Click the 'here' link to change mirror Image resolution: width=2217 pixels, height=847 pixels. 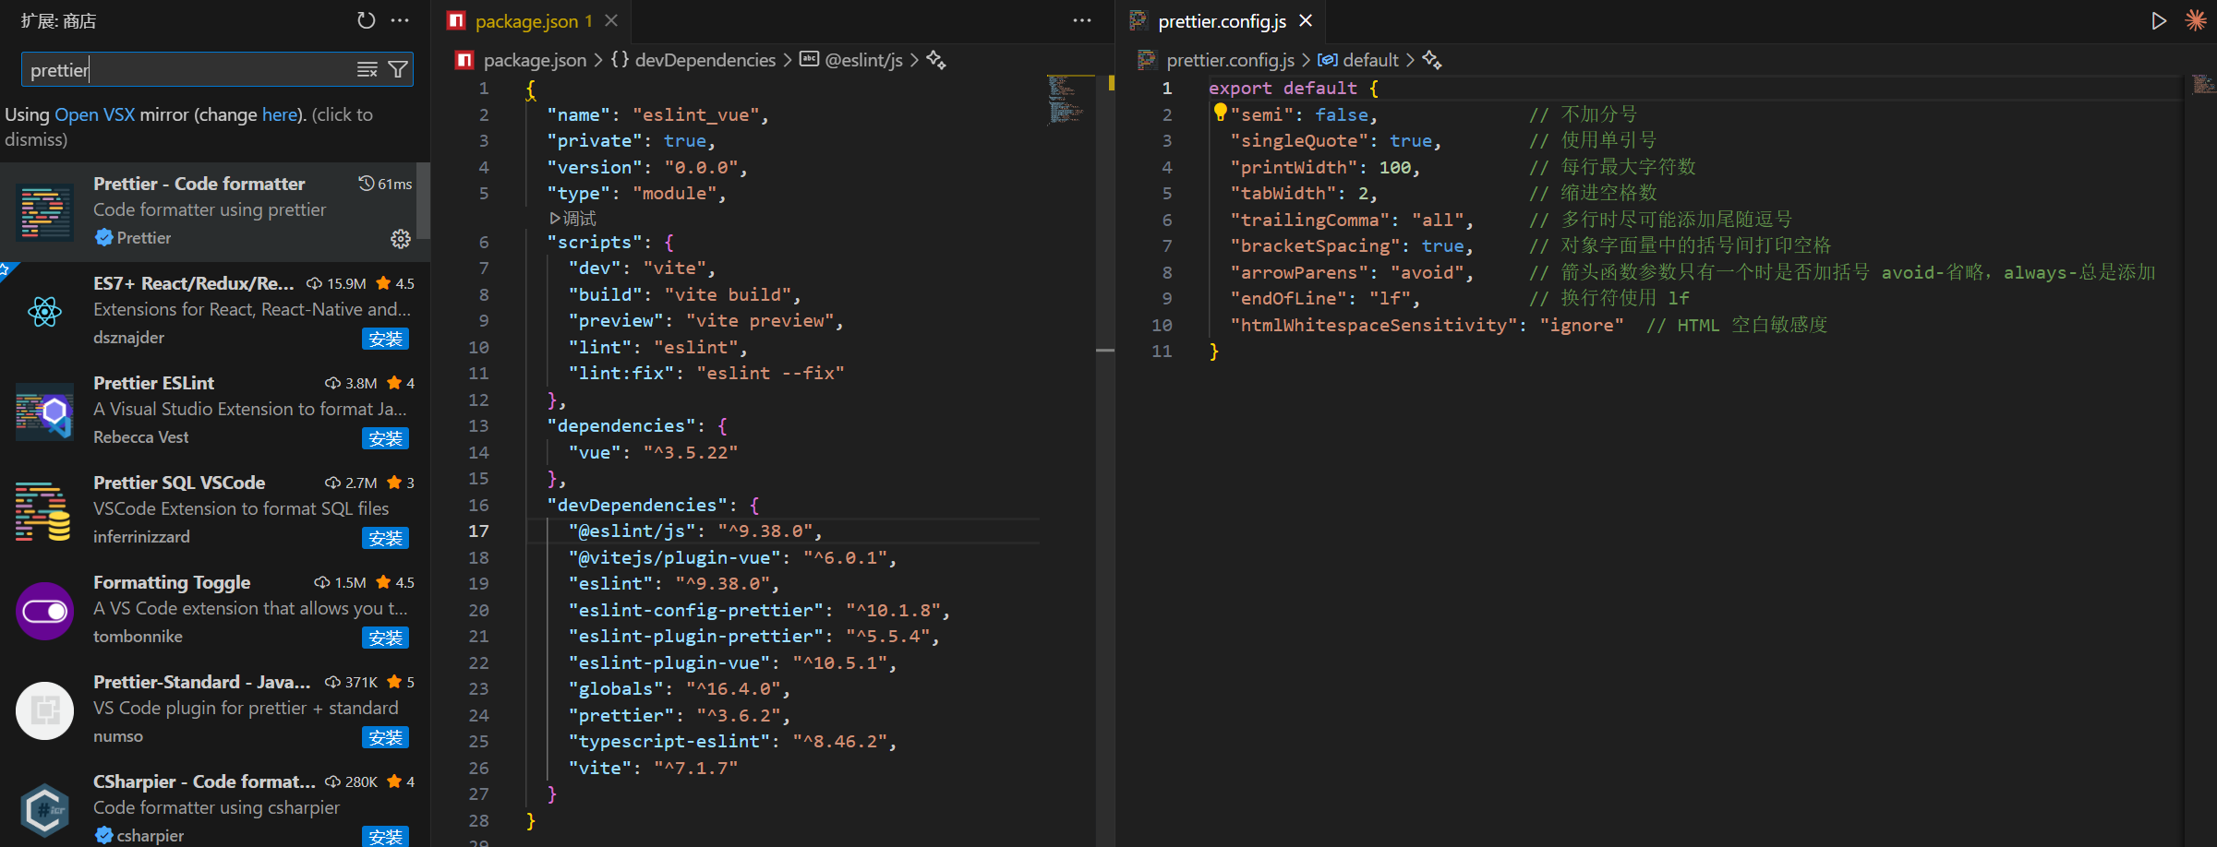point(280,114)
